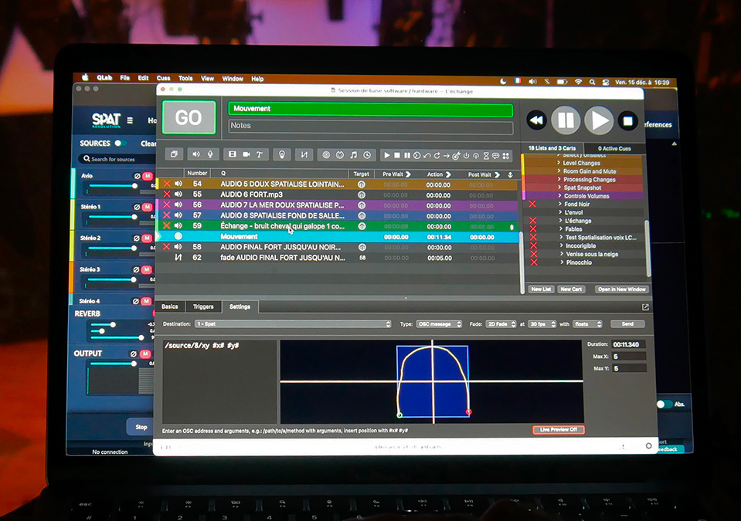Open the Tools menu
The image size is (741, 521).
pyautogui.click(x=185, y=78)
